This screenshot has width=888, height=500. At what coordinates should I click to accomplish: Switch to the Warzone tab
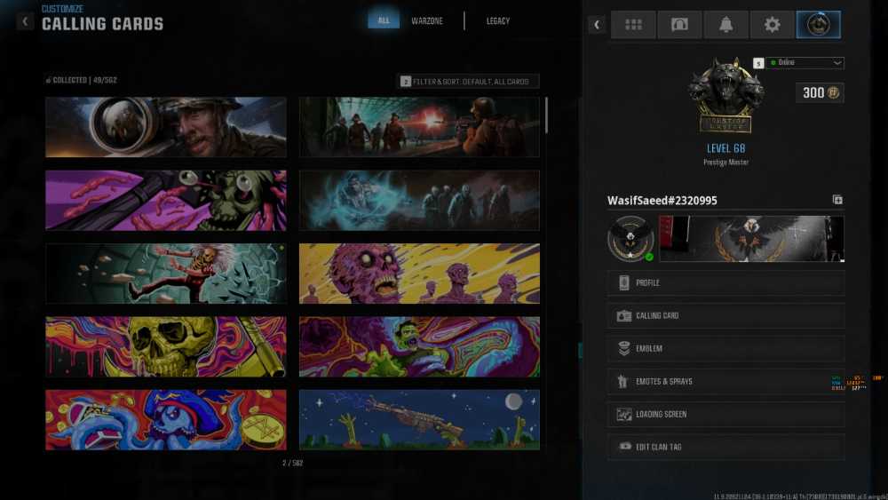[x=427, y=20]
